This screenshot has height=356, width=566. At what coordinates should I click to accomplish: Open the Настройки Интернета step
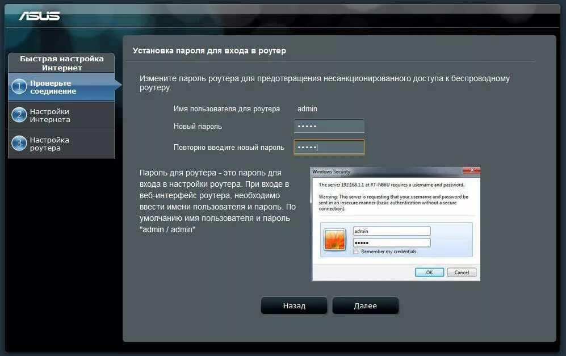coord(61,115)
